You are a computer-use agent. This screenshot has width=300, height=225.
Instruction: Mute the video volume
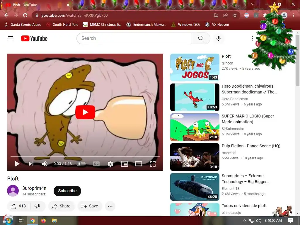(45, 164)
